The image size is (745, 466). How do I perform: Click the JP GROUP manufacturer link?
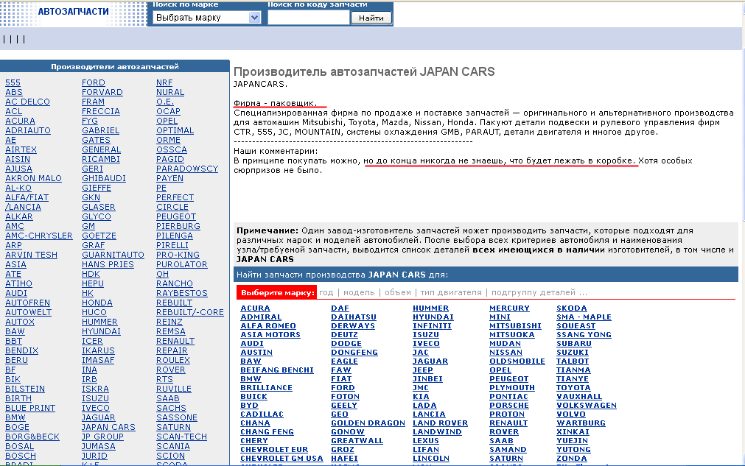click(102, 437)
